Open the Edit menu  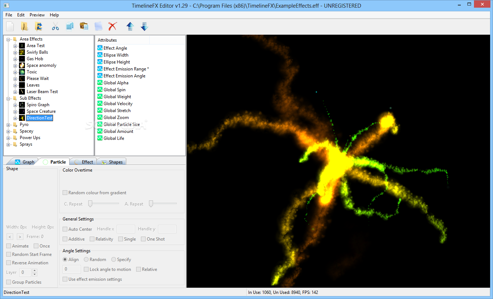(21, 15)
